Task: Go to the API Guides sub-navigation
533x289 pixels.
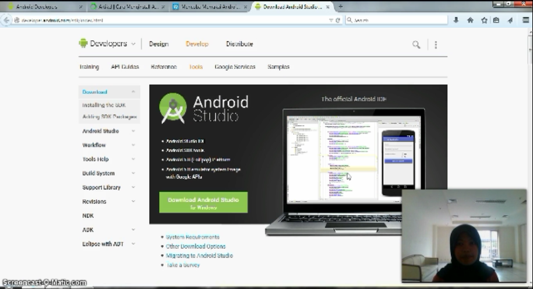Action: point(125,66)
